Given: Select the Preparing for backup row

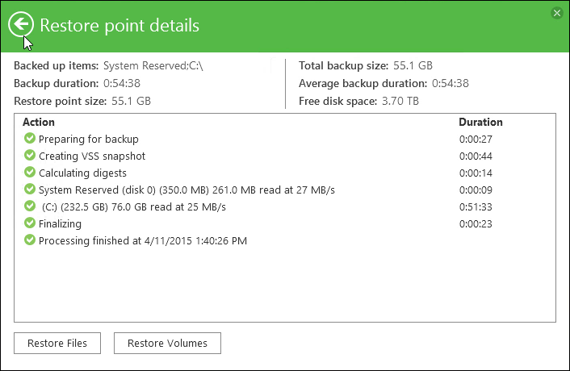Looking at the screenshot, I should pyautogui.click(x=285, y=139).
